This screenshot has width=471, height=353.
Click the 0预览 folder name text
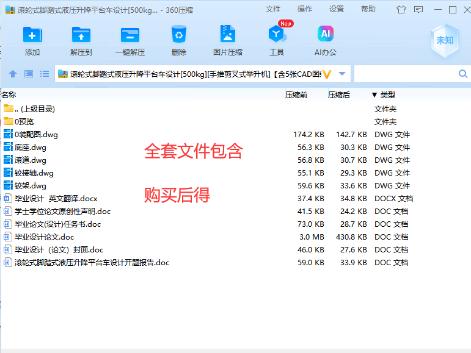[x=24, y=121]
